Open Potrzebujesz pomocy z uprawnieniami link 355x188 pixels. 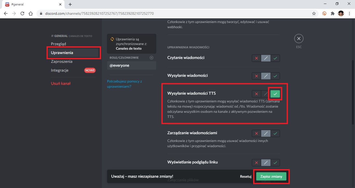click(x=124, y=84)
